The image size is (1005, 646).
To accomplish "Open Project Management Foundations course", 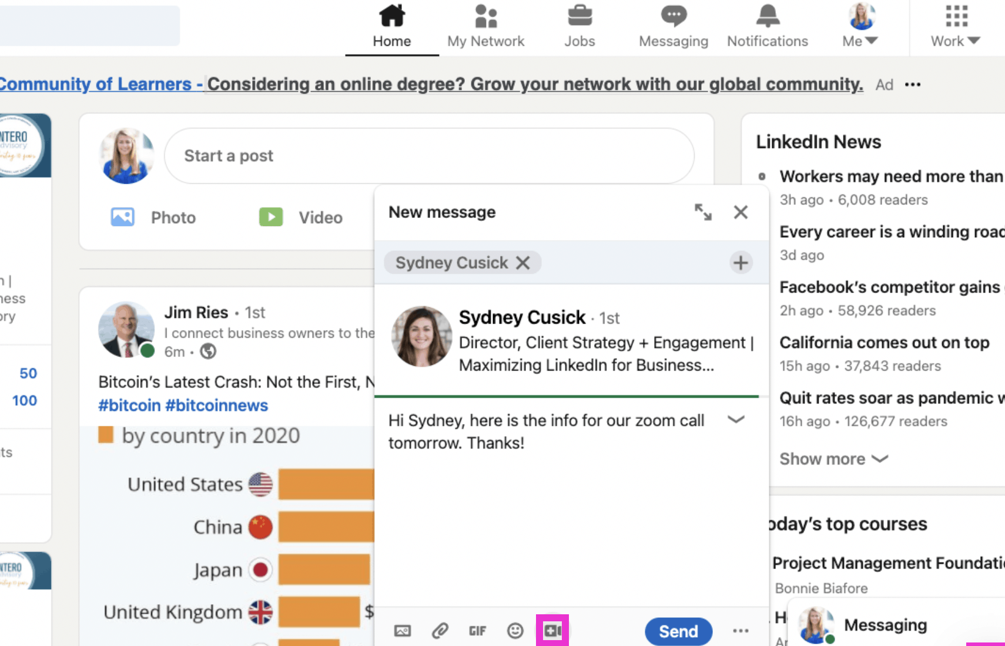I will pyautogui.click(x=888, y=563).
